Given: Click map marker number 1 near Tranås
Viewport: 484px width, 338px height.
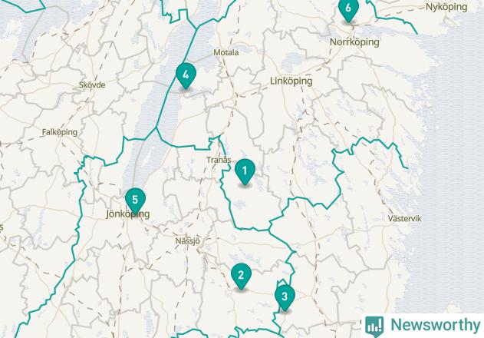Looking at the screenshot, I should (245, 171).
